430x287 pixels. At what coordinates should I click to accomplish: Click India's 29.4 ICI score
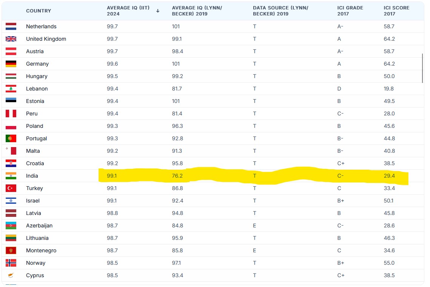pyautogui.click(x=389, y=176)
